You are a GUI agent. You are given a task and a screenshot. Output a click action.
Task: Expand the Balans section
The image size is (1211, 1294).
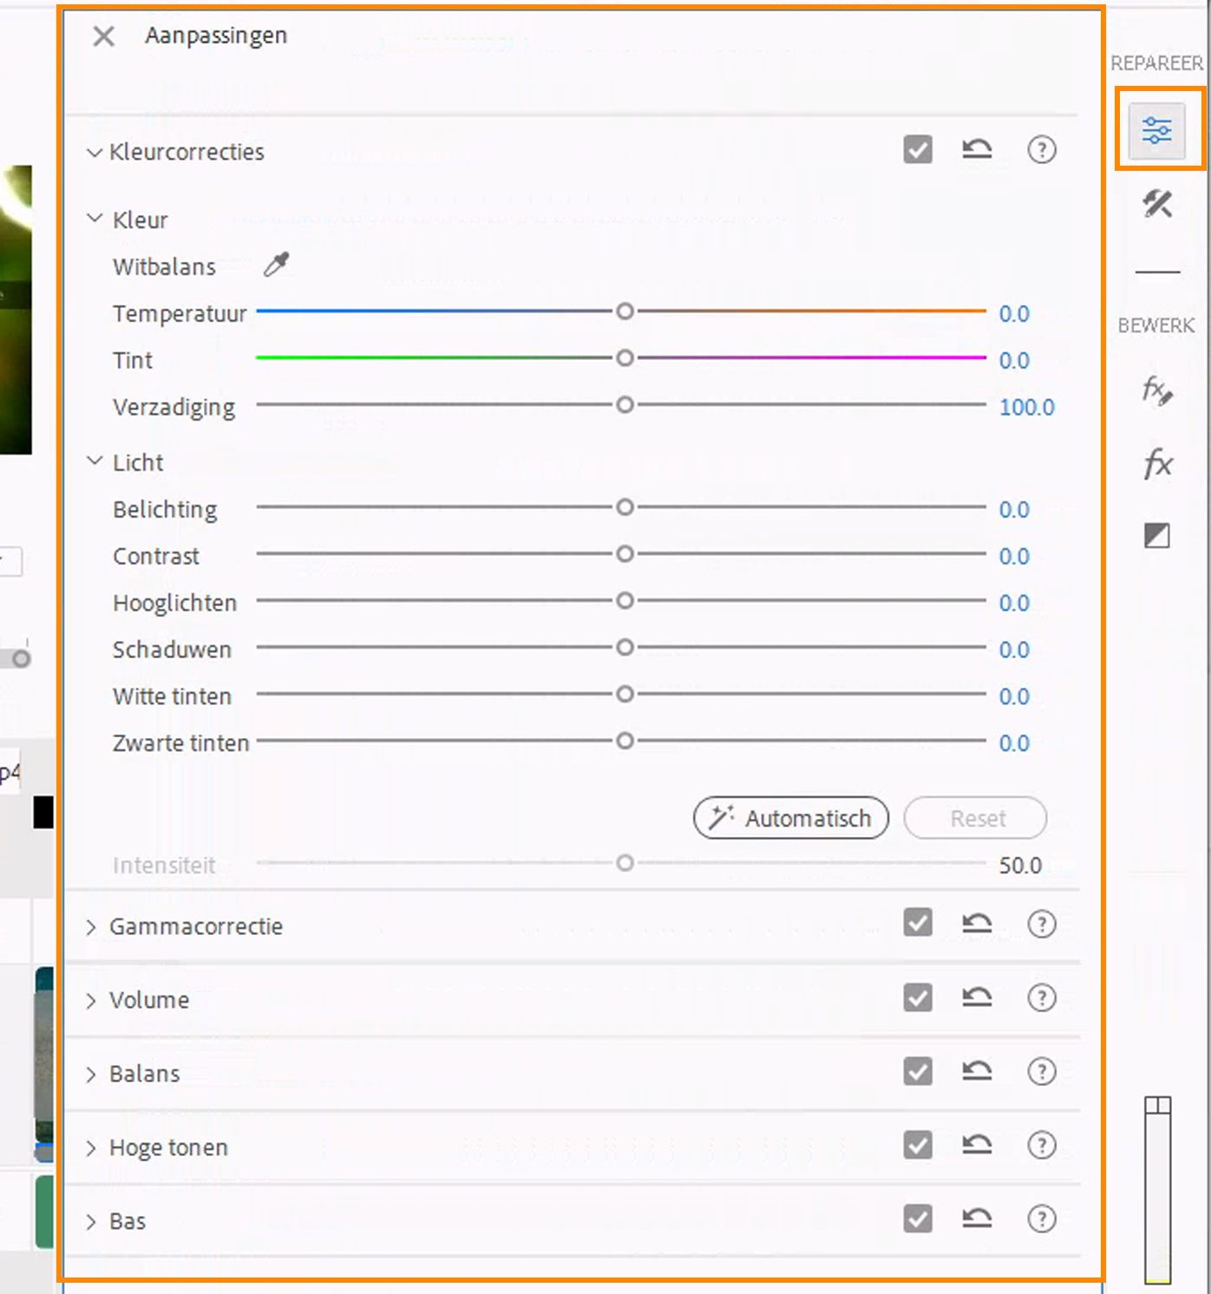tap(91, 1075)
